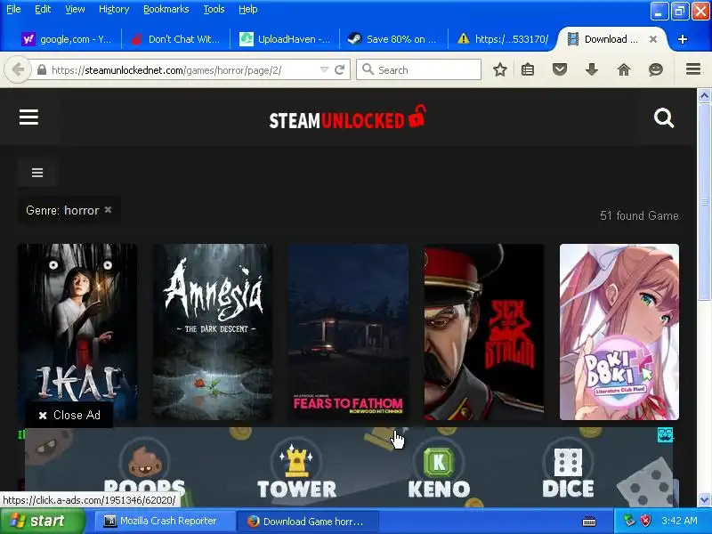This screenshot has width=712, height=534.
Task: Open the Tools menu
Action: click(x=214, y=9)
